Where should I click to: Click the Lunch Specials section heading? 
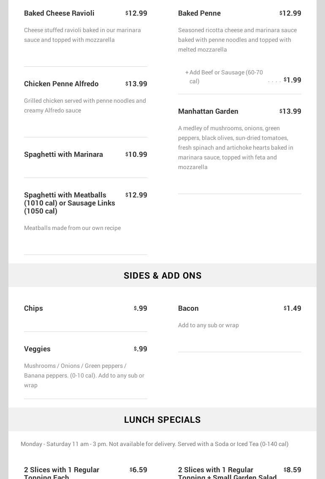pos(162,419)
